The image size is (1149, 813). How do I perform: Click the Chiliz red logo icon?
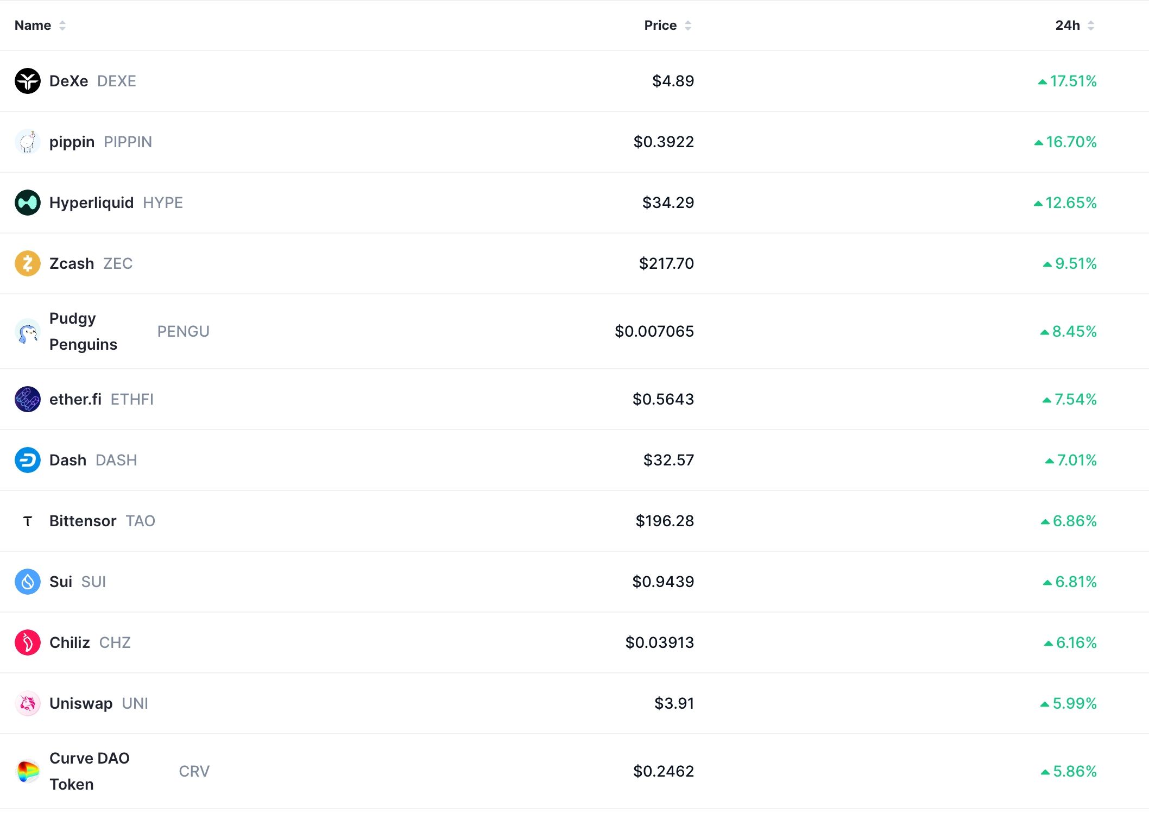[28, 642]
